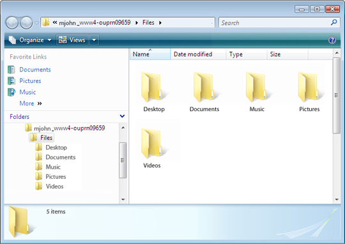Minimize the Explorer window
This screenshot has width=345, height=244.
[x=302, y=9]
